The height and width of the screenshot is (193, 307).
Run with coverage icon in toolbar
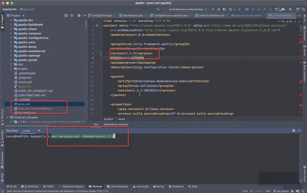click(224, 9)
